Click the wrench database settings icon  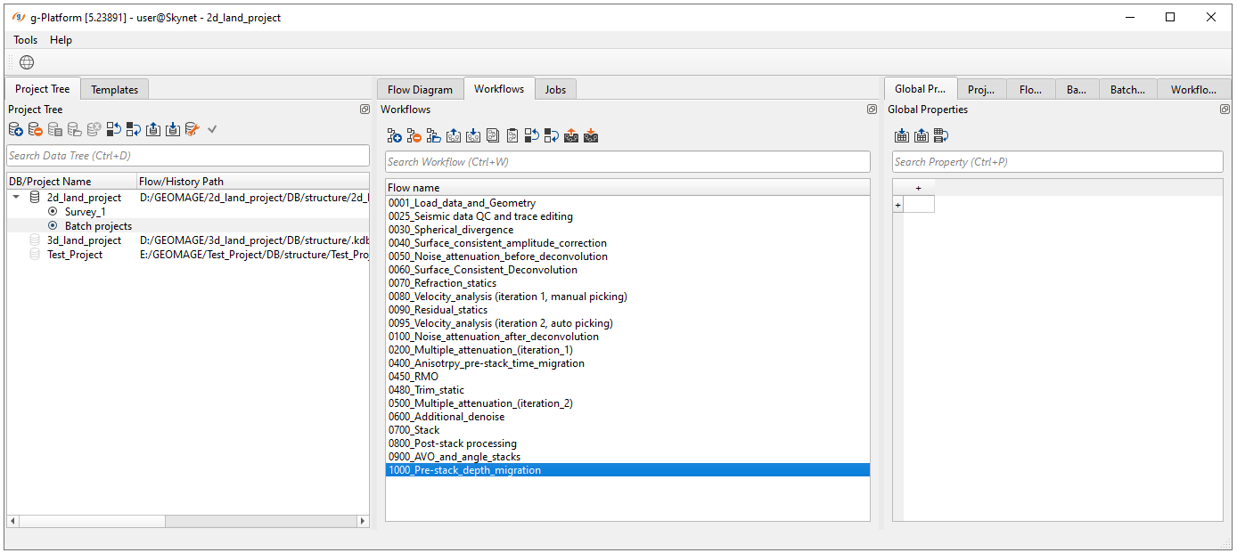pos(192,130)
